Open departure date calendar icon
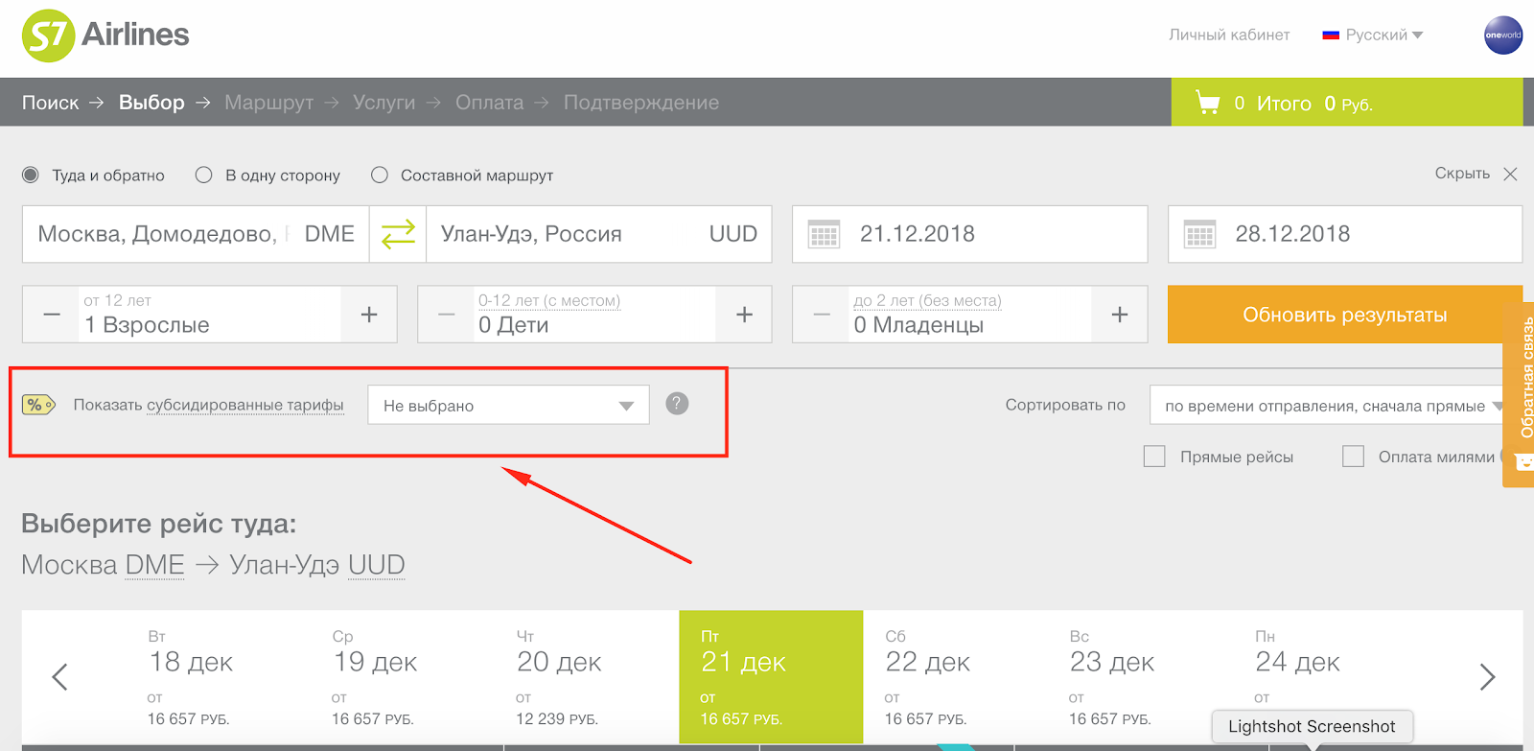Viewport: 1534px width, 751px height. 824,235
